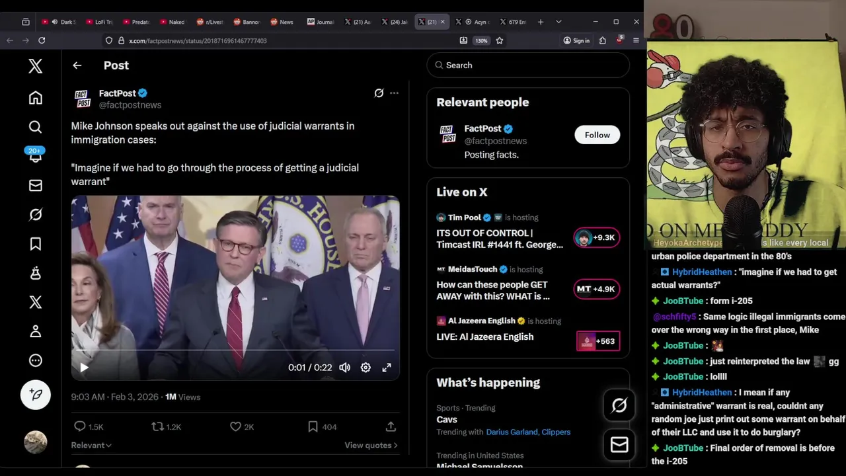The image size is (846, 476).
Task: Open Notifications bell with 20+ badge
Action: [x=36, y=156]
